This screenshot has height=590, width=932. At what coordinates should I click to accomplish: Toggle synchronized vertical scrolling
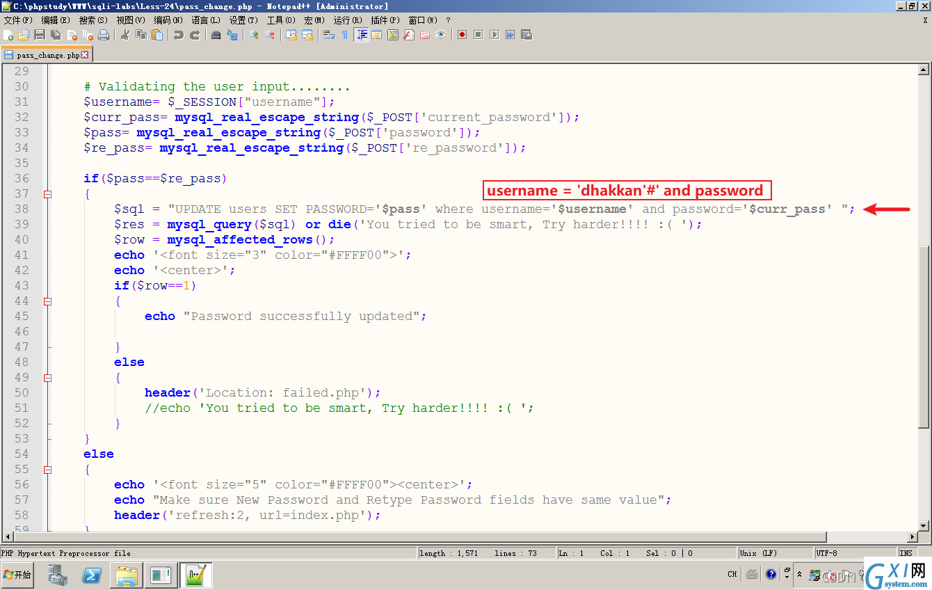click(291, 35)
